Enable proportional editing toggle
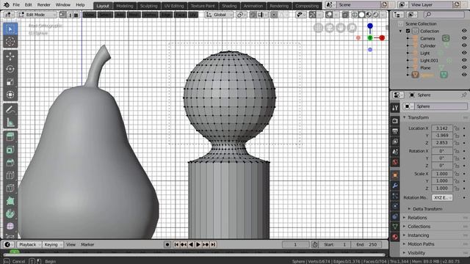This screenshot has width=470, height=264. 274,15
